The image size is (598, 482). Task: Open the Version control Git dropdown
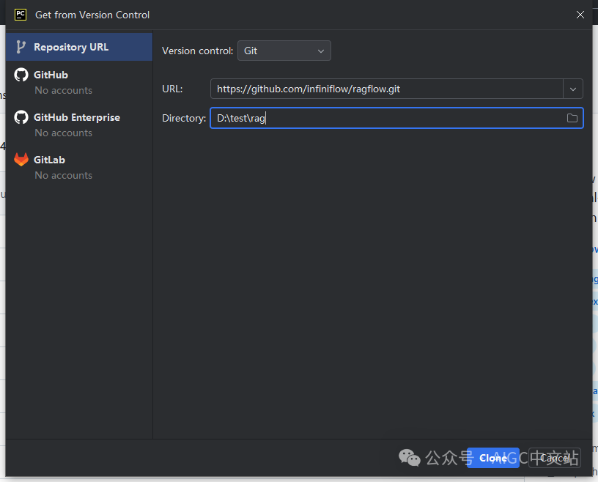click(284, 51)
